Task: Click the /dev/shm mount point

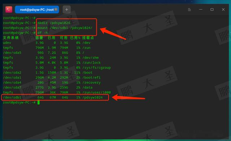Action: pos(91,58)
